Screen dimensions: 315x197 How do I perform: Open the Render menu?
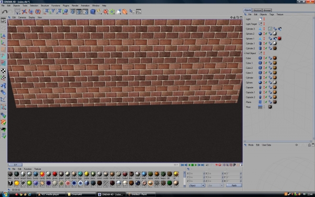pos(75,6)
